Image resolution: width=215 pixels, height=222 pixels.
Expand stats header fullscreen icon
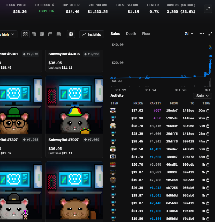point(208,9)
